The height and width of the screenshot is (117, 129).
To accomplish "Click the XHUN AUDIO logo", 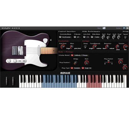I will (x=11, y=28).
